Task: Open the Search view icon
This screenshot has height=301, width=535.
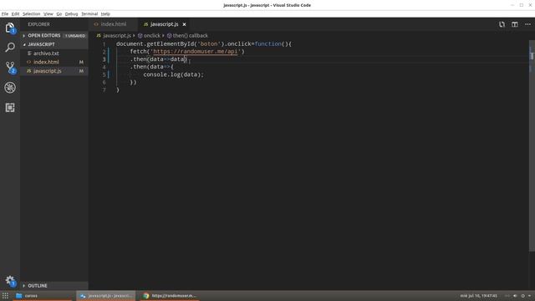Action: click(x=10, y=47)
